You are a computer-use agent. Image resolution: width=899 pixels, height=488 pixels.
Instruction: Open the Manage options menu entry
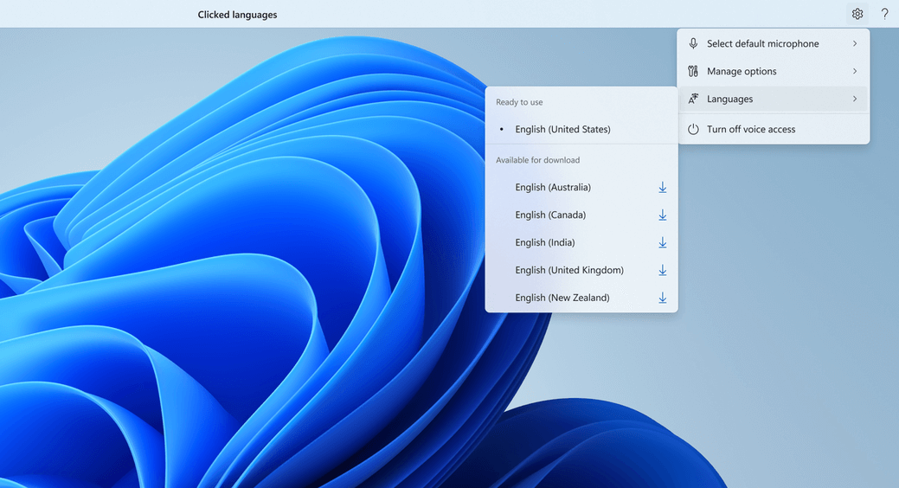774,71
